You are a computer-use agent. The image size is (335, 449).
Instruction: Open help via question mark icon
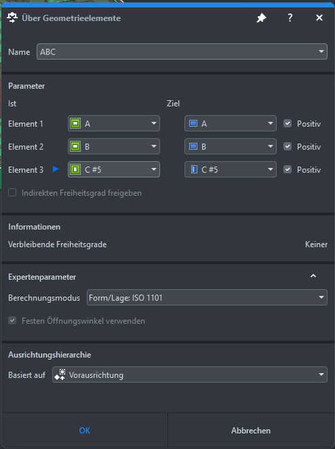(290, 18)
